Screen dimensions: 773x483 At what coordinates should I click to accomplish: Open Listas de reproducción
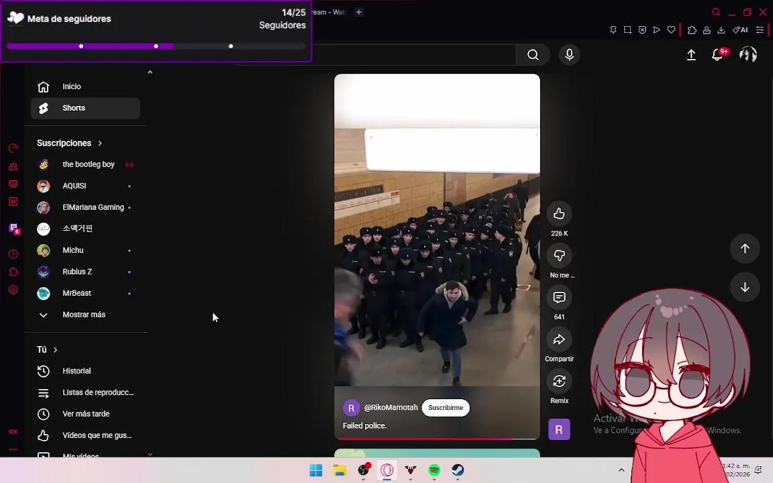coord(85,392)
